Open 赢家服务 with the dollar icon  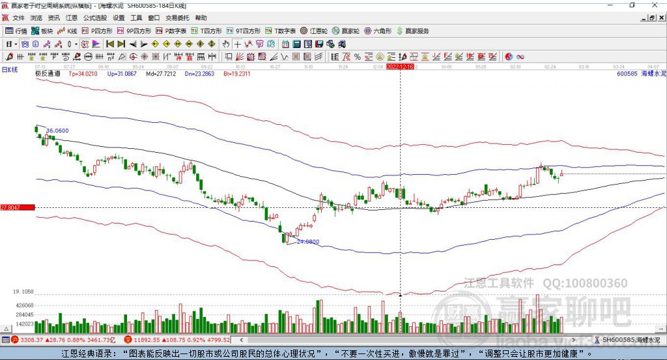click(x=412, y=31)
